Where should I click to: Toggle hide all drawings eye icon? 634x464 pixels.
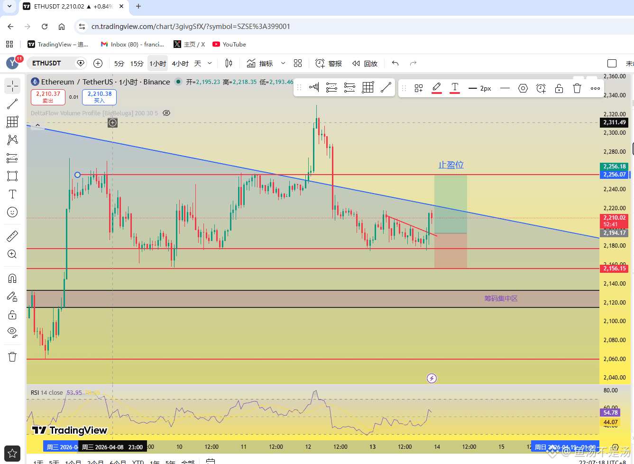pyautogui.click(x=12, y=333)
